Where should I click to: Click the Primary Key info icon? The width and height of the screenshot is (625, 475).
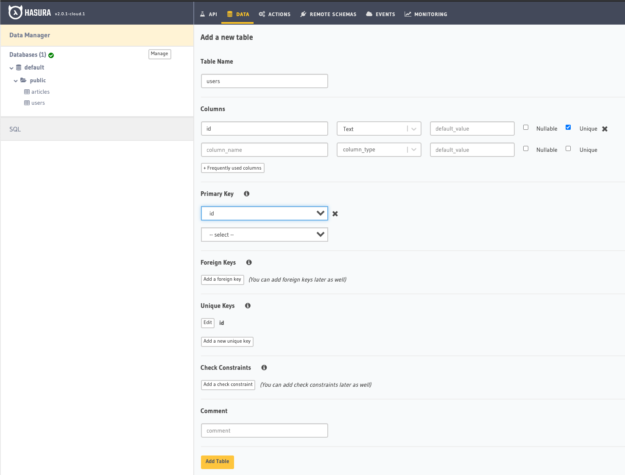coord(246,194)
